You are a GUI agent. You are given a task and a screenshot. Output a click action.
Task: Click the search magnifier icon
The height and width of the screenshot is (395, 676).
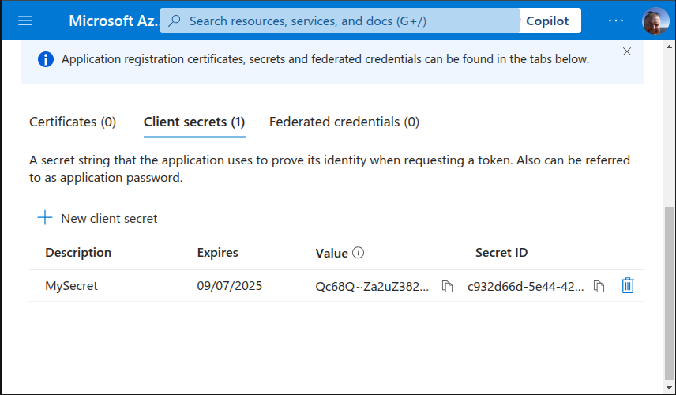175,21
